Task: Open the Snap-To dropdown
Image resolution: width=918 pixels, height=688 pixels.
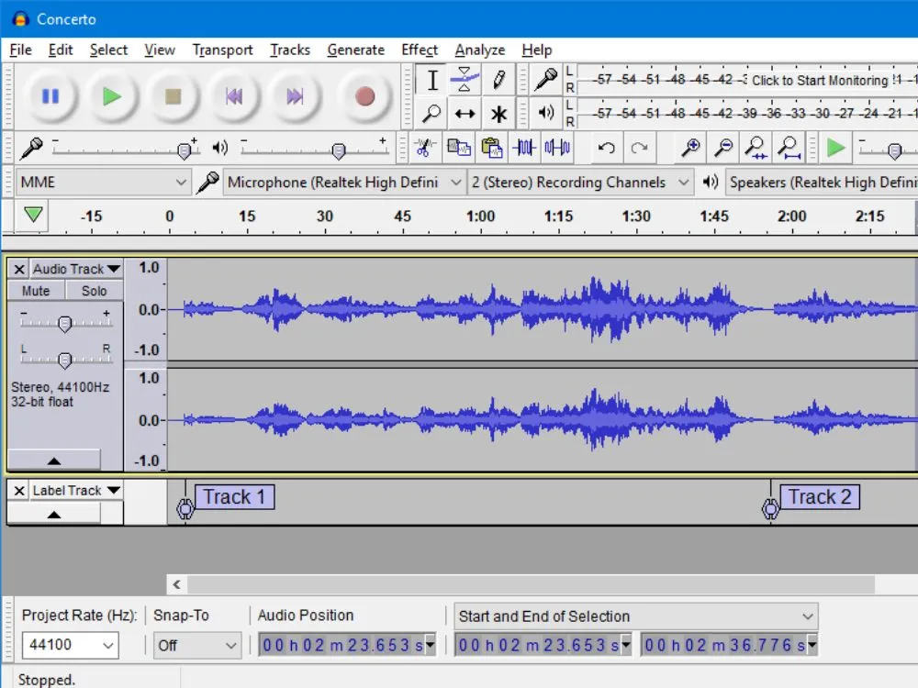Action: 197,645
